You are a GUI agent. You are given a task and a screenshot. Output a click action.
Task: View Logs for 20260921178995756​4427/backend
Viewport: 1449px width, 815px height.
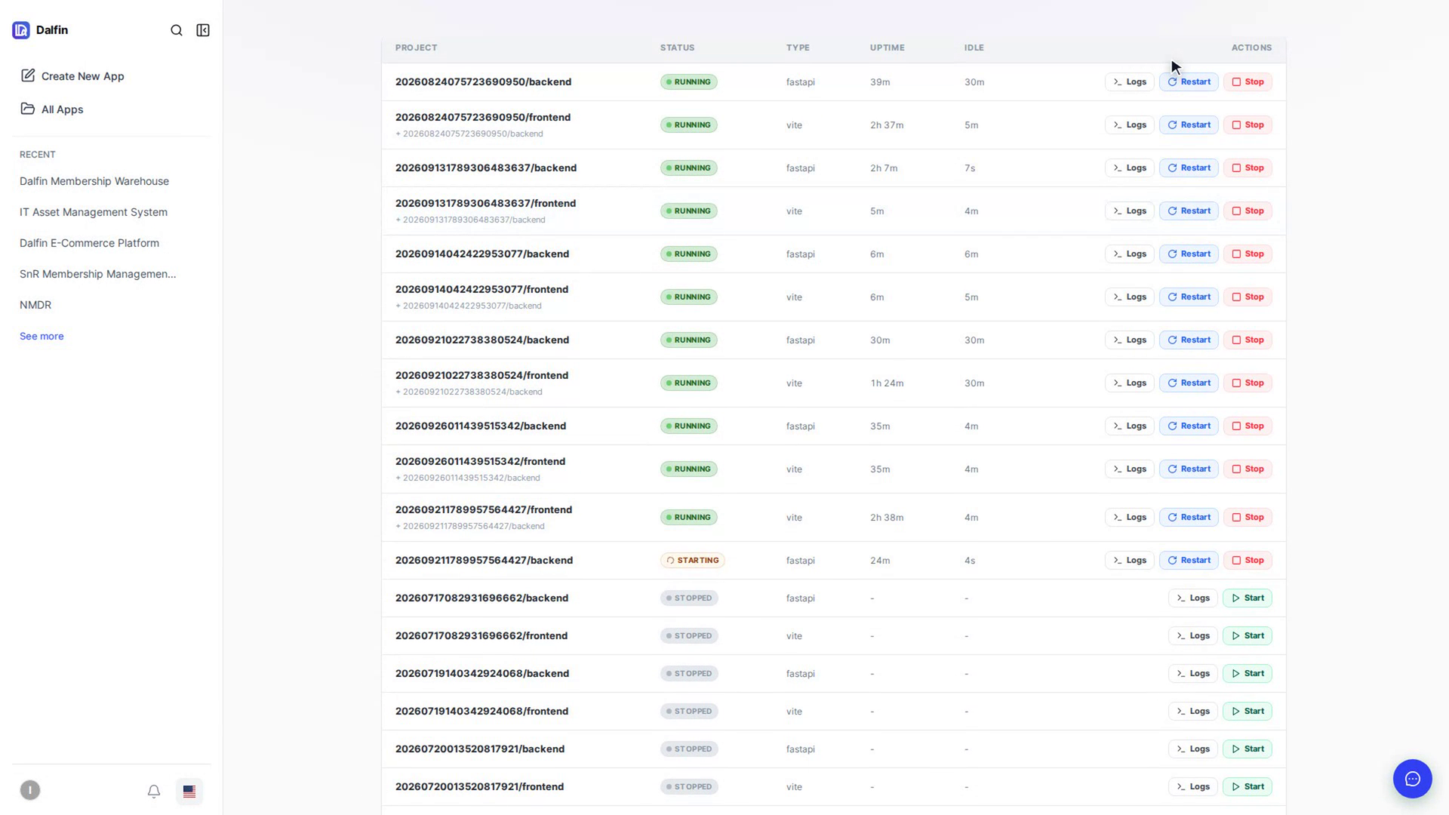tap(1130, 560)
